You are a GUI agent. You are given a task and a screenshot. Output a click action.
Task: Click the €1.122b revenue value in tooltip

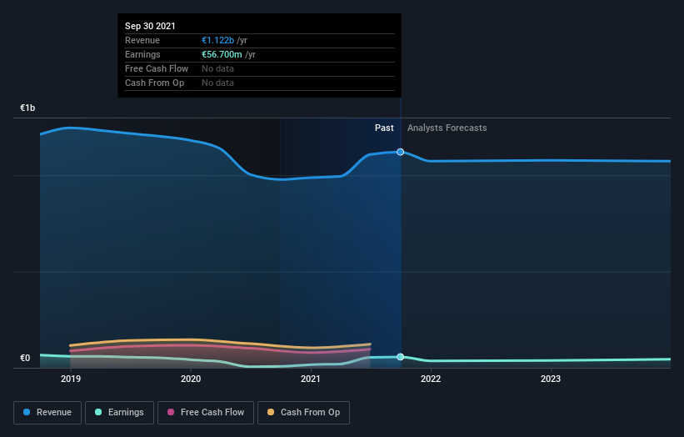tap(217, 40)
